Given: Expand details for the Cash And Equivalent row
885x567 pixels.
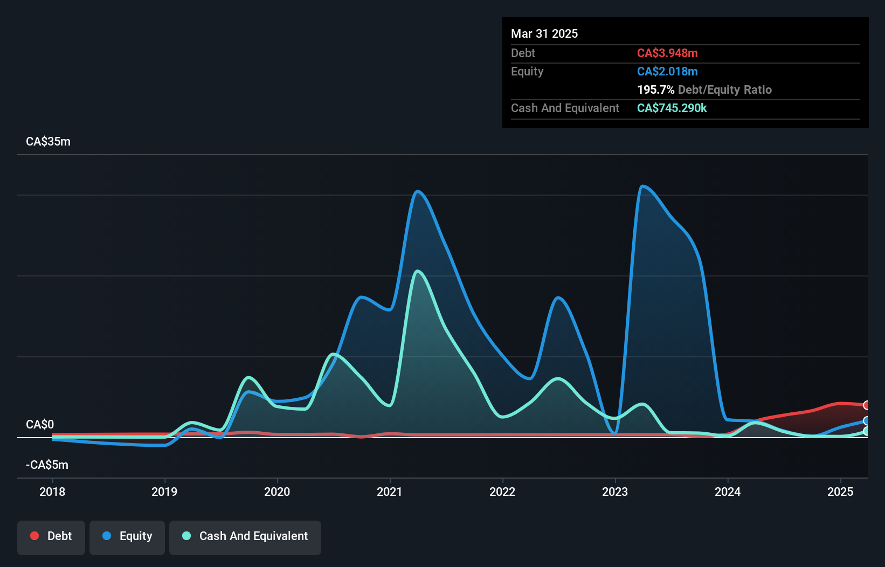Looking at the screenshot, I should pyautogui.click(x=565, y=108).
